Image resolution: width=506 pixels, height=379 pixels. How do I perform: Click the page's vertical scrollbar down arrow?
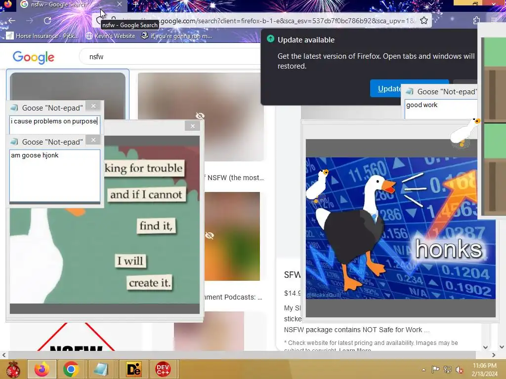click(x=502, y=347)
